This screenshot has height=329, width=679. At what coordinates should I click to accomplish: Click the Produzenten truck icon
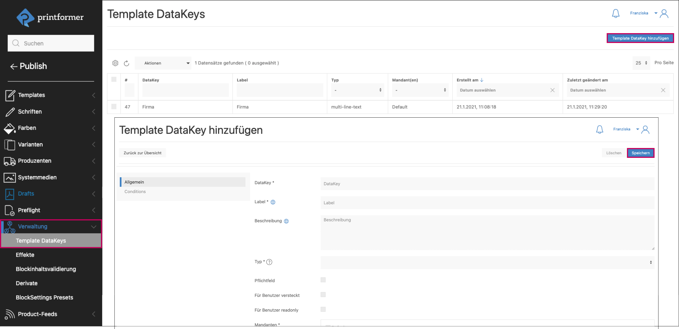10,161
